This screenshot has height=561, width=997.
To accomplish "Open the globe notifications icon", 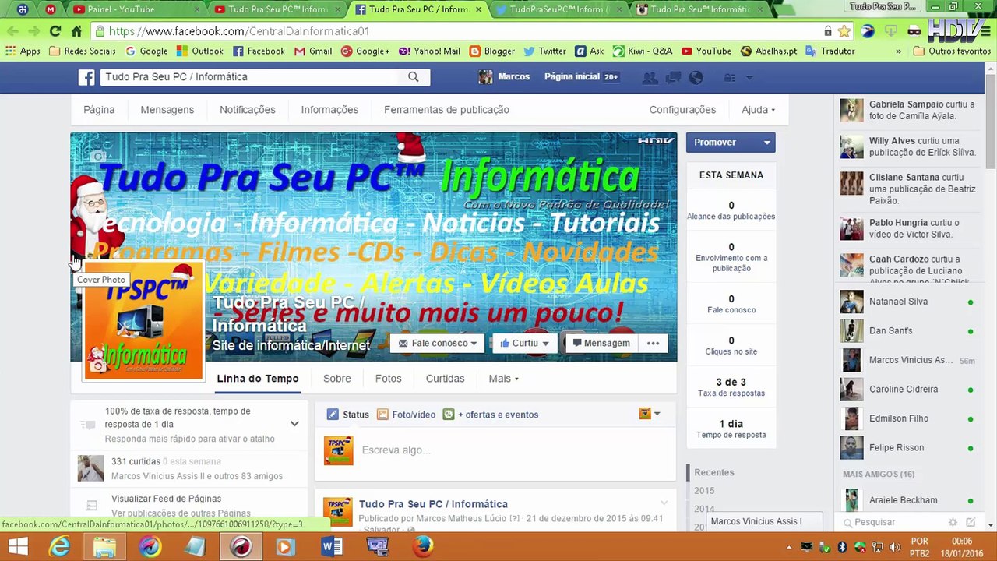I will (696, 77).
